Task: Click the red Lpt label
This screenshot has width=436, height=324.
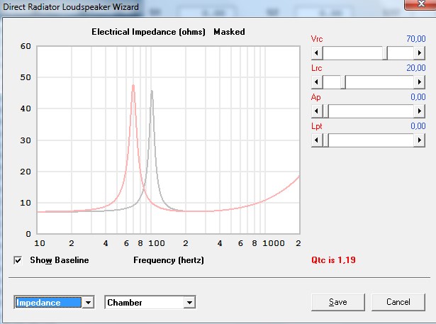Action: coord(316,126)
